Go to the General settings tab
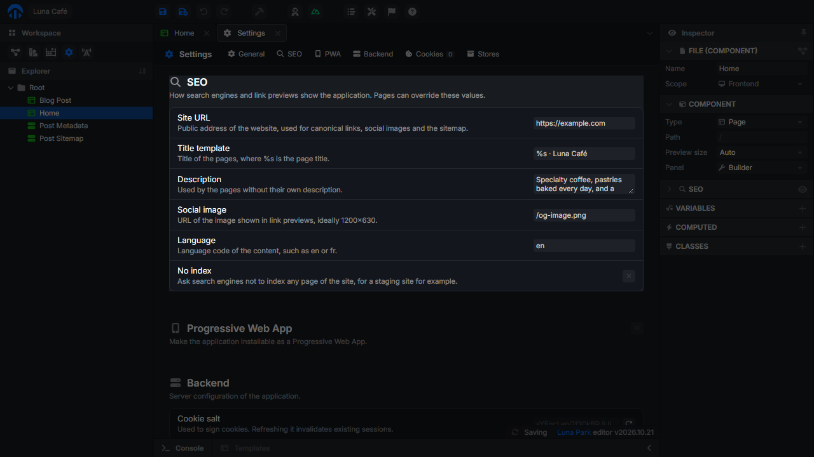Viewport: 814px width, 457px height. pyautogui.click(x=246, y=54)
